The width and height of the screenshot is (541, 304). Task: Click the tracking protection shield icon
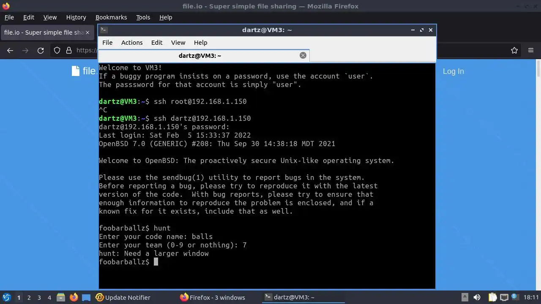click(x=57, y=50)
